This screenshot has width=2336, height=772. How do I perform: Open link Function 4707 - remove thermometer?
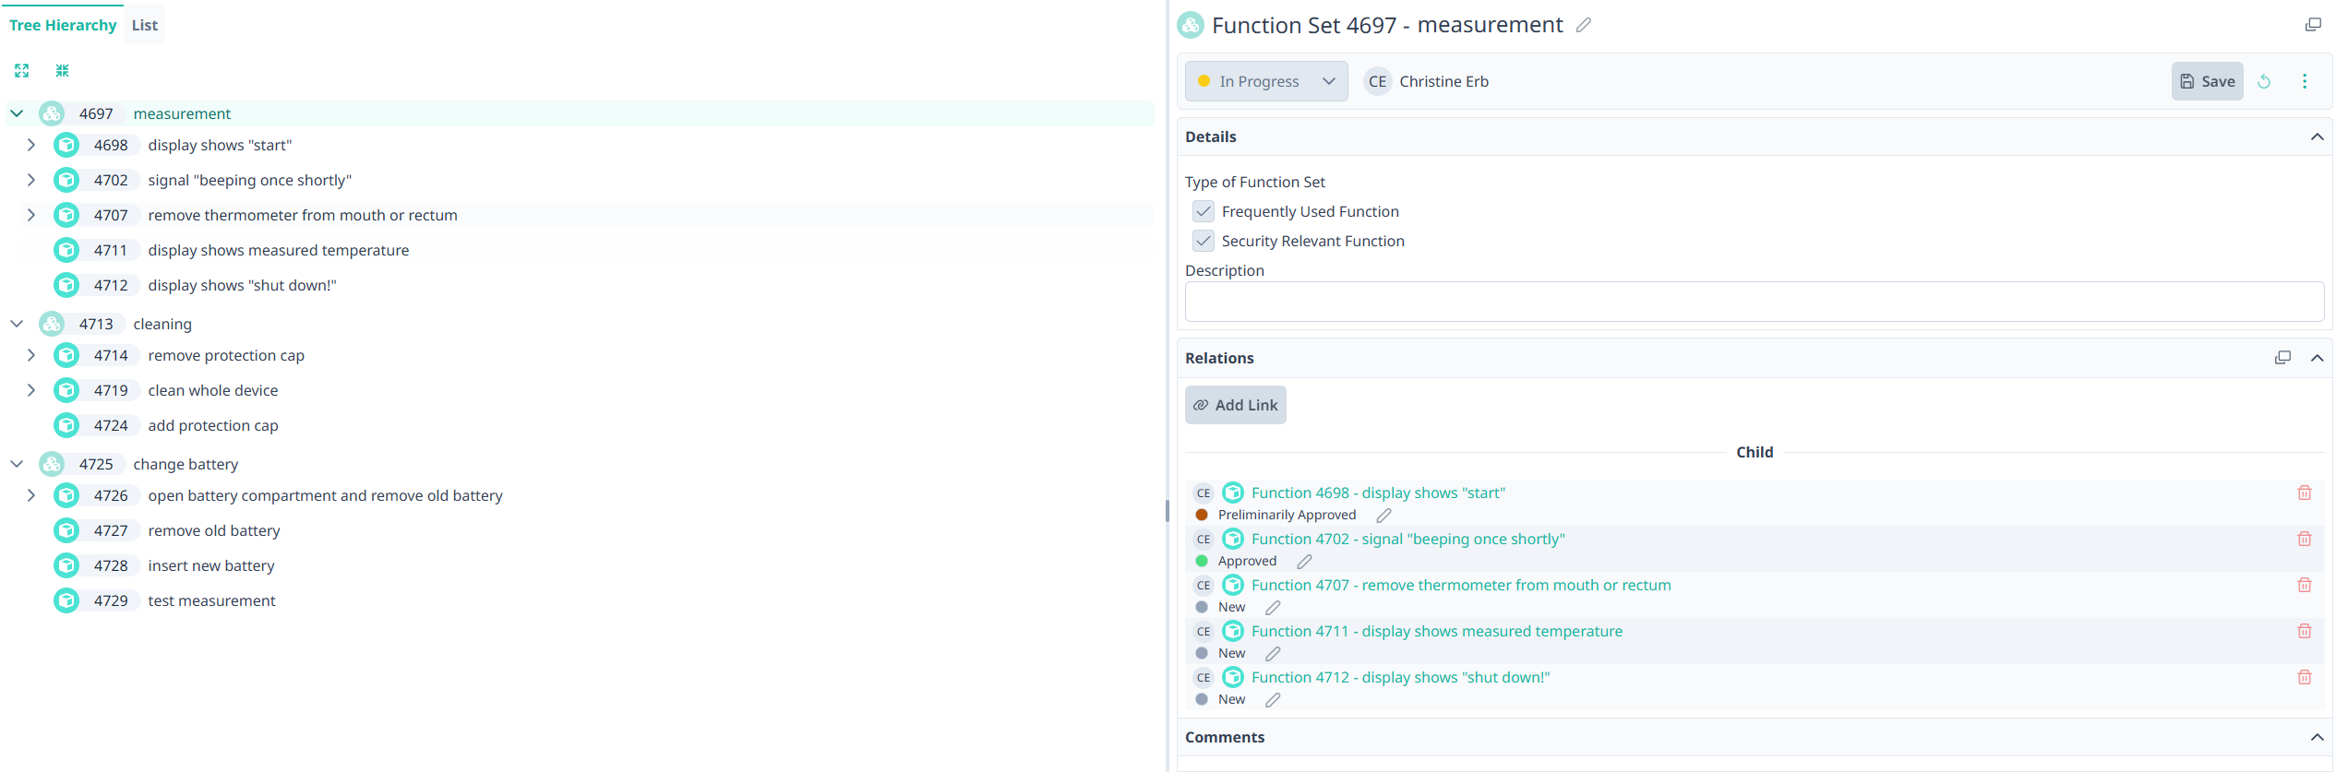[1461, 585]
